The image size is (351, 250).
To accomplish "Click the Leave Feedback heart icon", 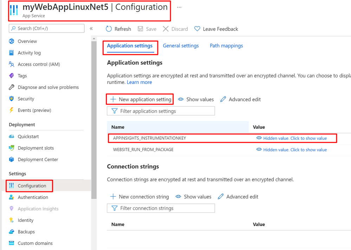I will (x=197, y=29).
